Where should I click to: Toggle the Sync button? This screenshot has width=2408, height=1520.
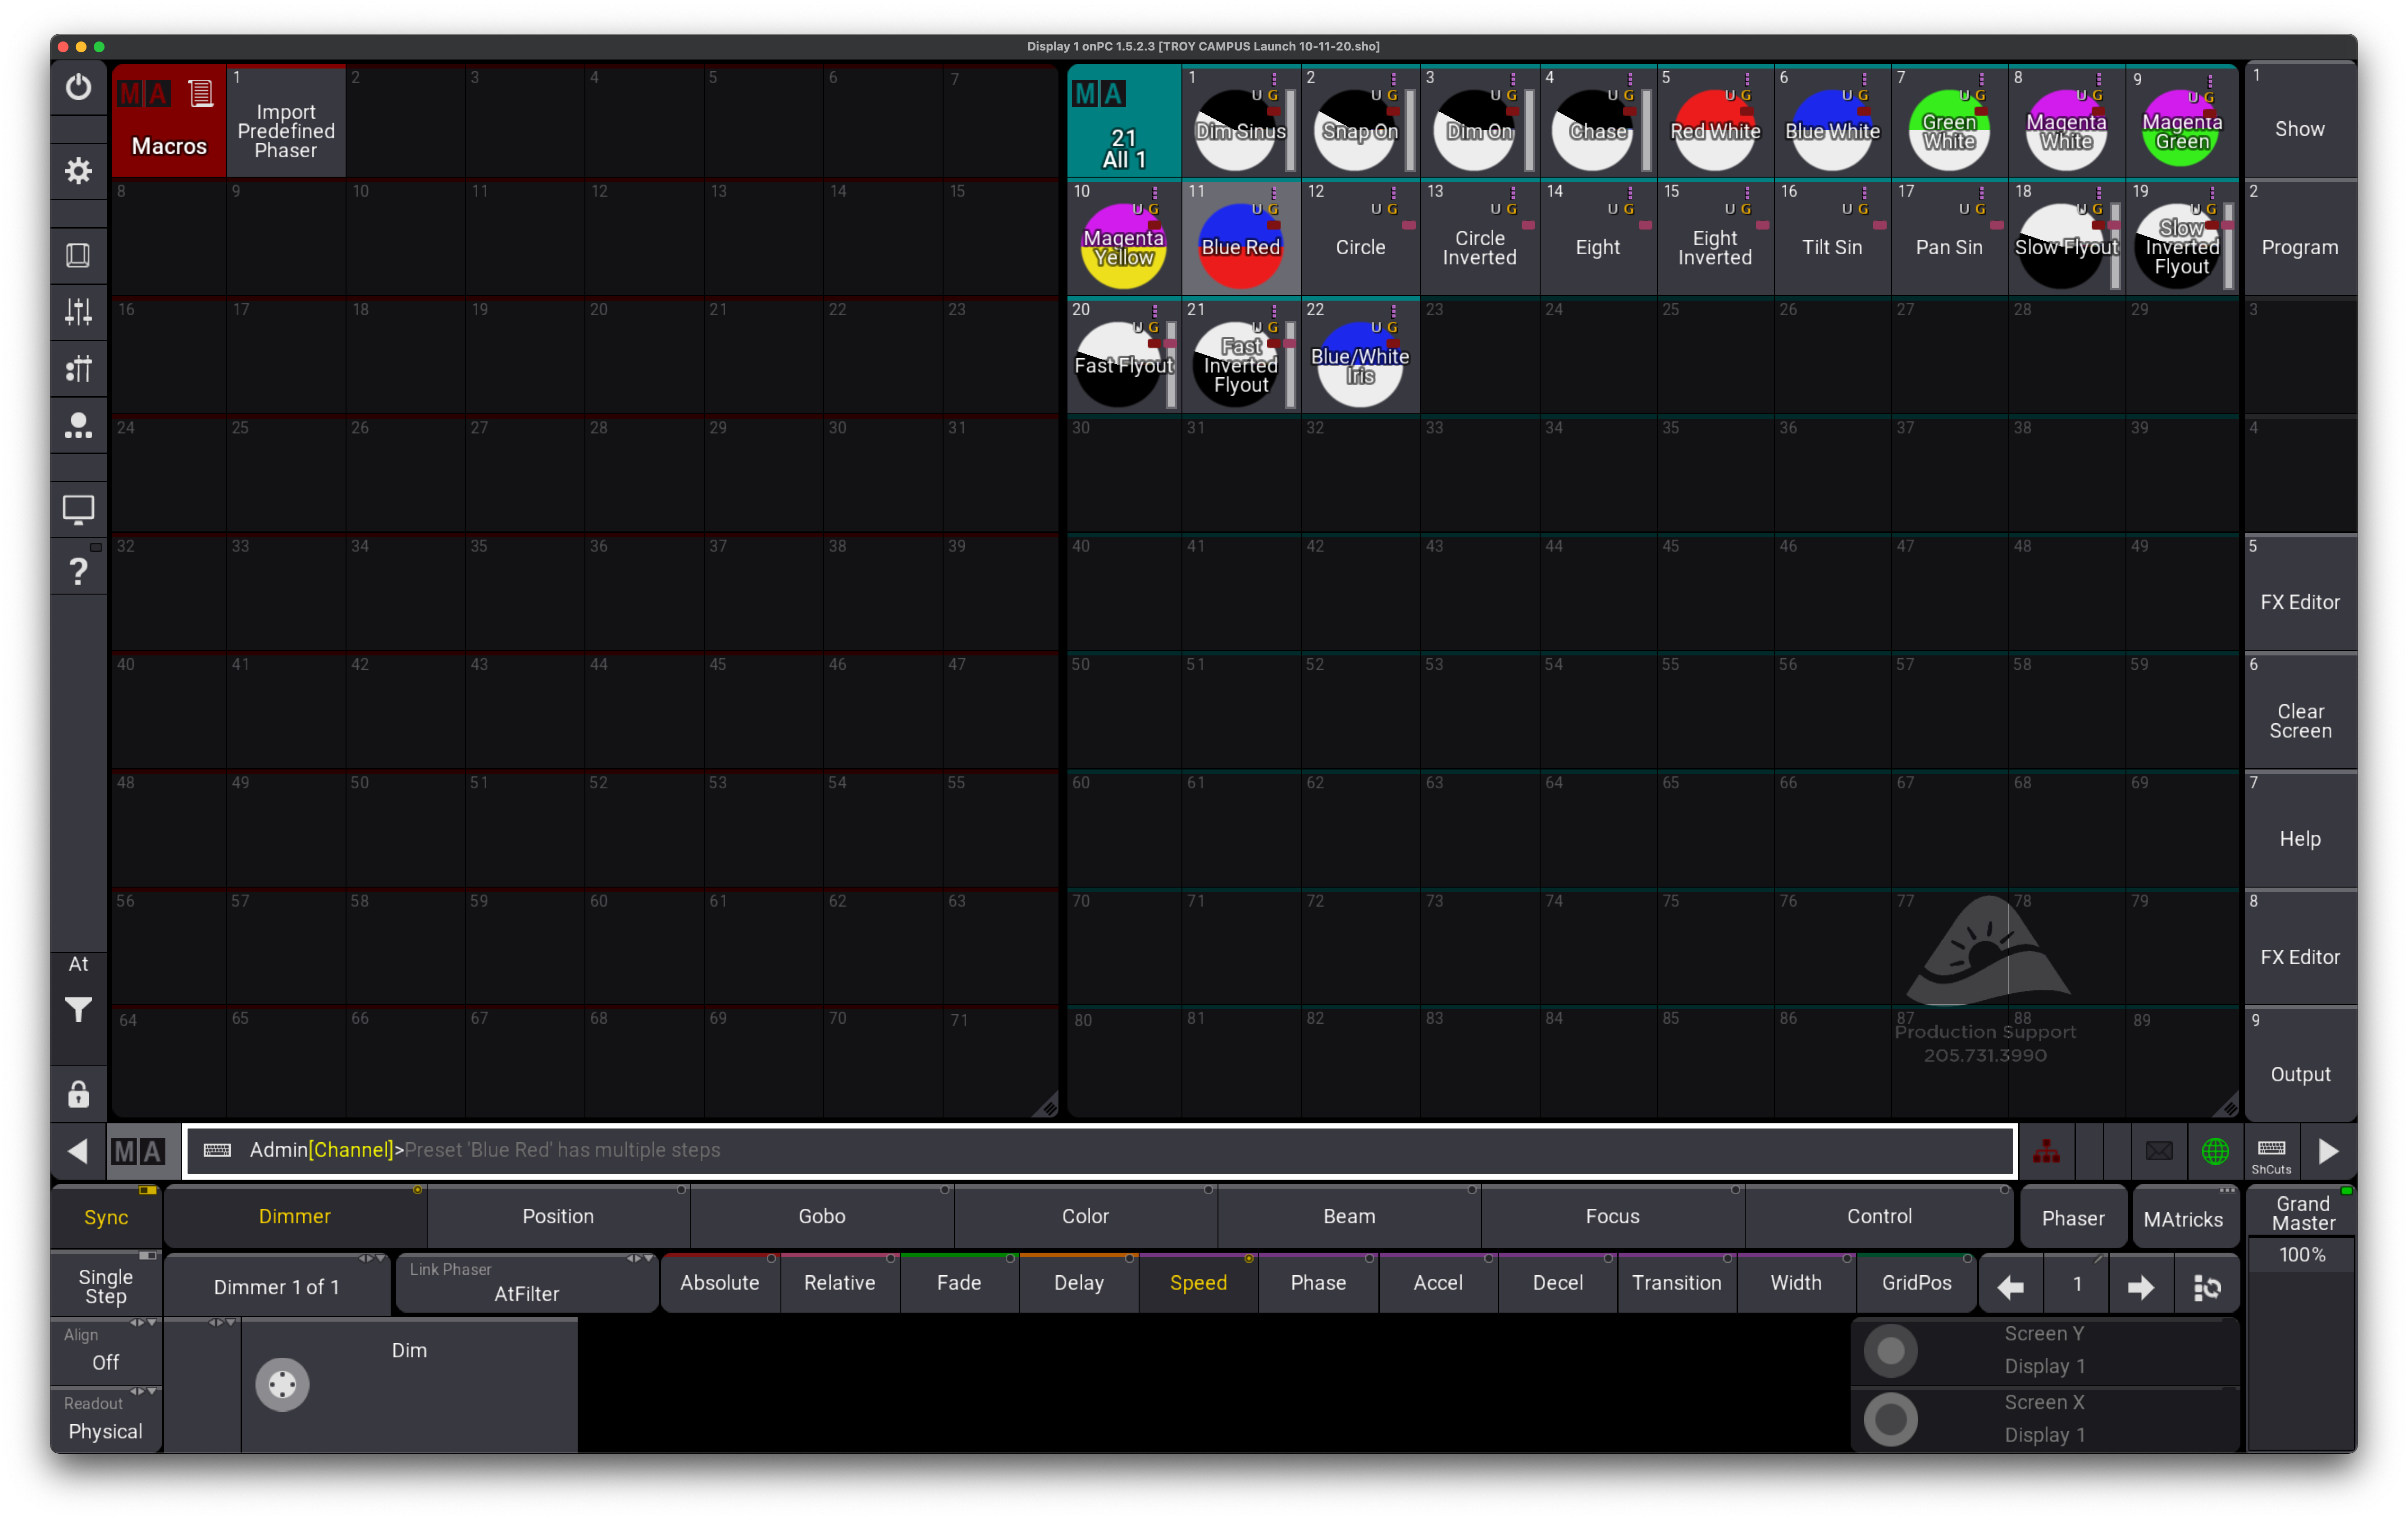pos(106,1217)
